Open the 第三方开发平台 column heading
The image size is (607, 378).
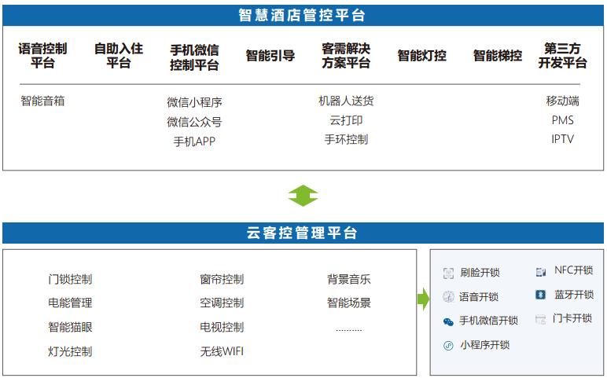pyautogui.click(x=562, y=56)
